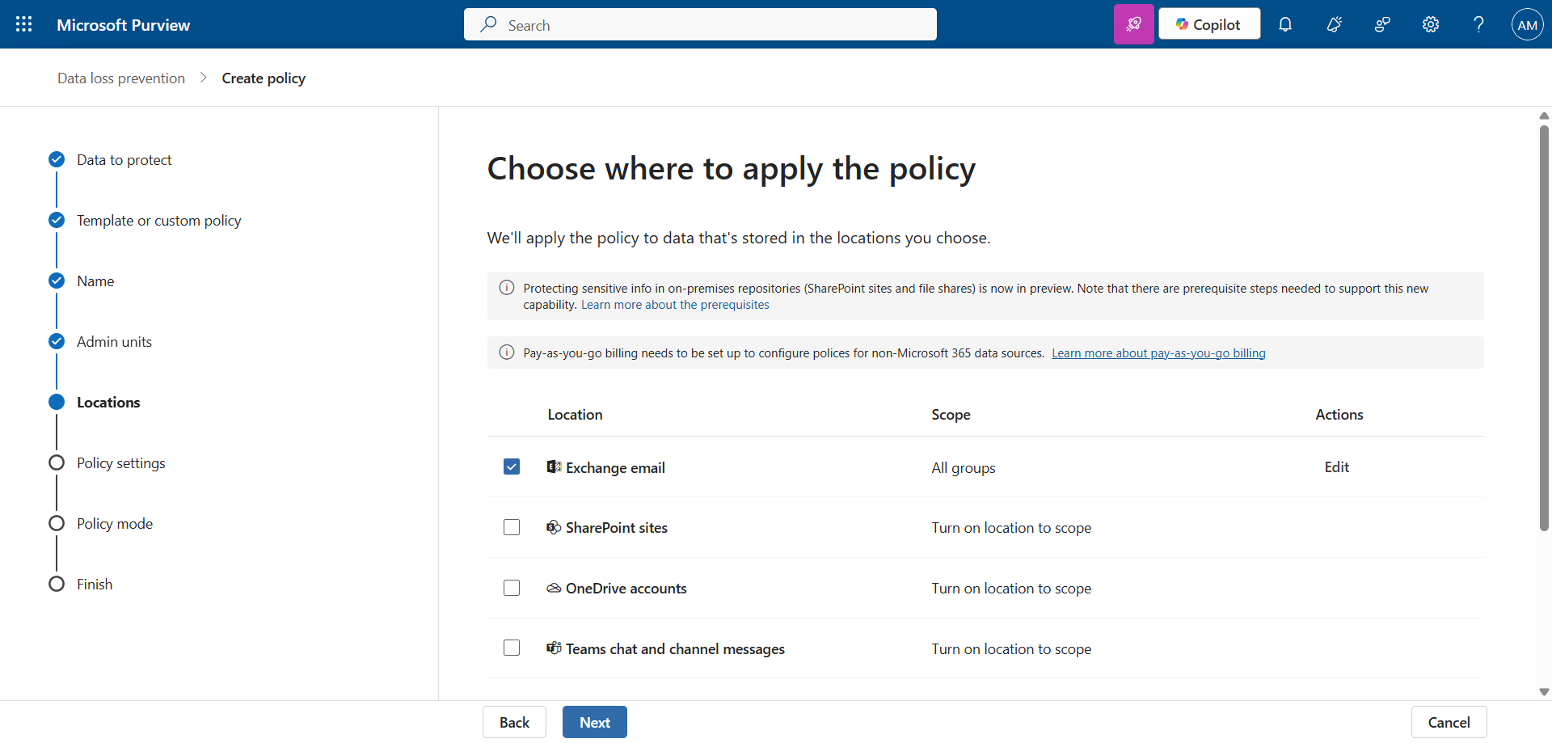
Task: Edit the Exchange email scope
Action: pos(1336,466)
